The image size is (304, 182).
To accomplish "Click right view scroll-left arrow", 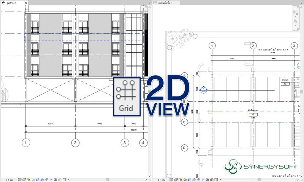I will click(x=221, y=180).
